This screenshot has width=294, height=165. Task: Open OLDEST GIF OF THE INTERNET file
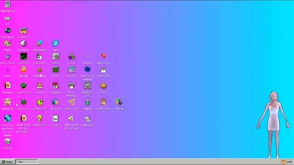[x=23, y=119]
